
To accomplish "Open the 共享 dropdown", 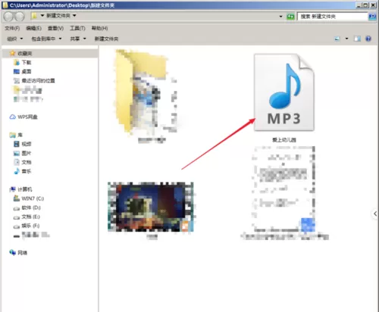I will [x=78, y=39].
